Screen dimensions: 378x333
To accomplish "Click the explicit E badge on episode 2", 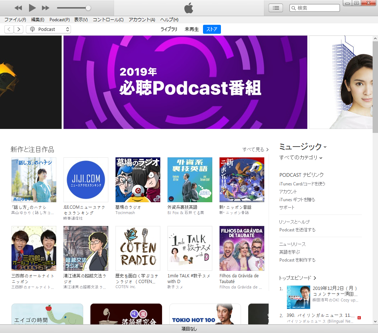I will click(359, 318).
